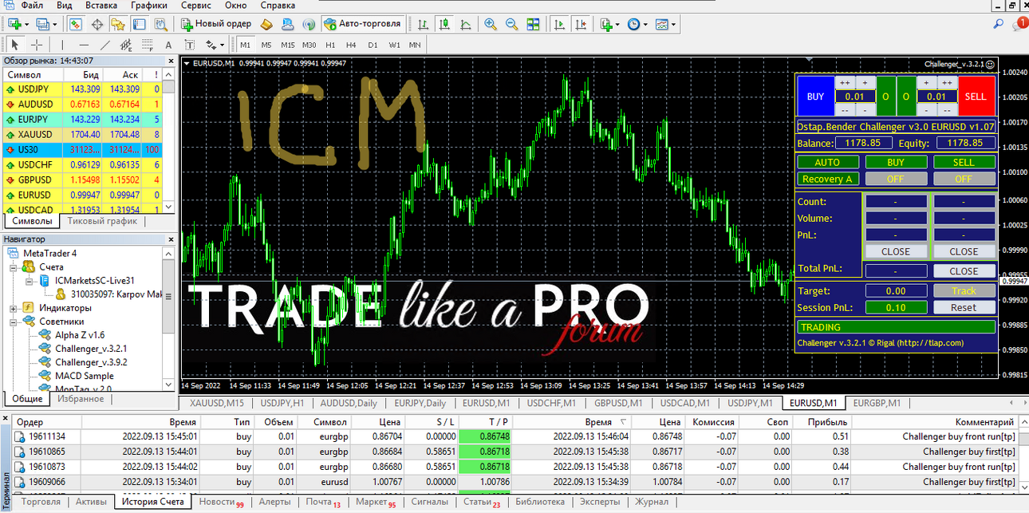This screenshot has height=513, width=1029.
Task: Toggle the Market Watch window icon
Action: [x=77, y=24]
